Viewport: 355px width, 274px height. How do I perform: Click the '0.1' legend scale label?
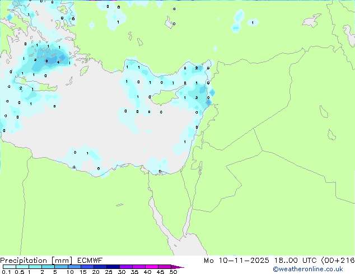(x=6, y=272)
